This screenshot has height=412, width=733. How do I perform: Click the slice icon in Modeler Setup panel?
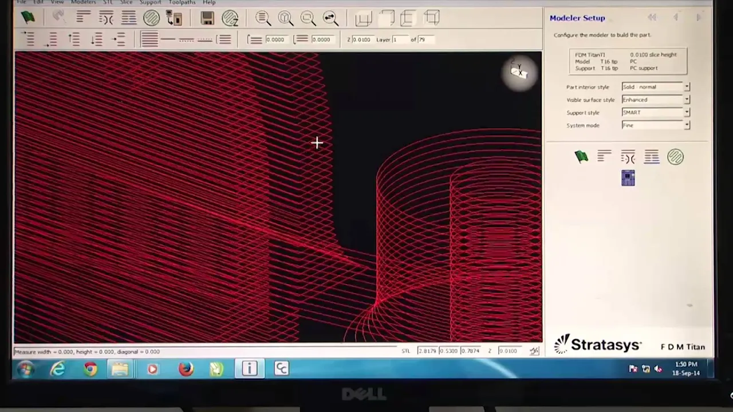point(604,156)
